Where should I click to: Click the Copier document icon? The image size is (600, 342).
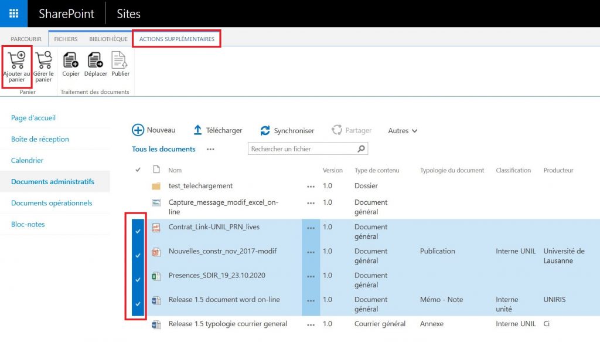click(x=71, y=60)
